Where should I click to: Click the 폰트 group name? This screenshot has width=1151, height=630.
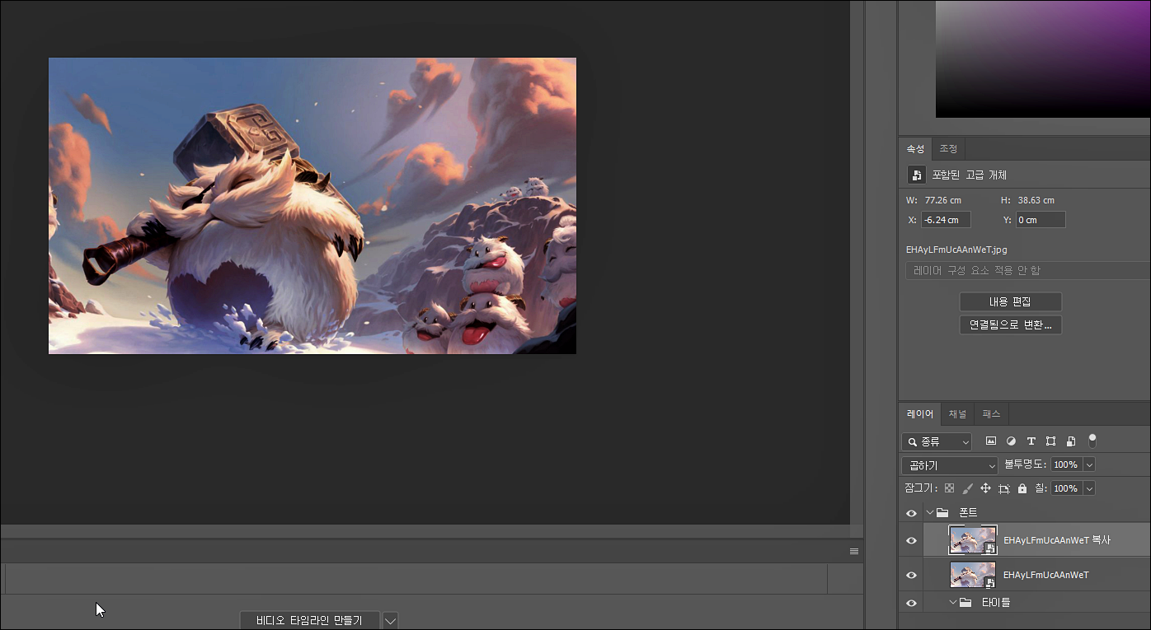point(968,513)
